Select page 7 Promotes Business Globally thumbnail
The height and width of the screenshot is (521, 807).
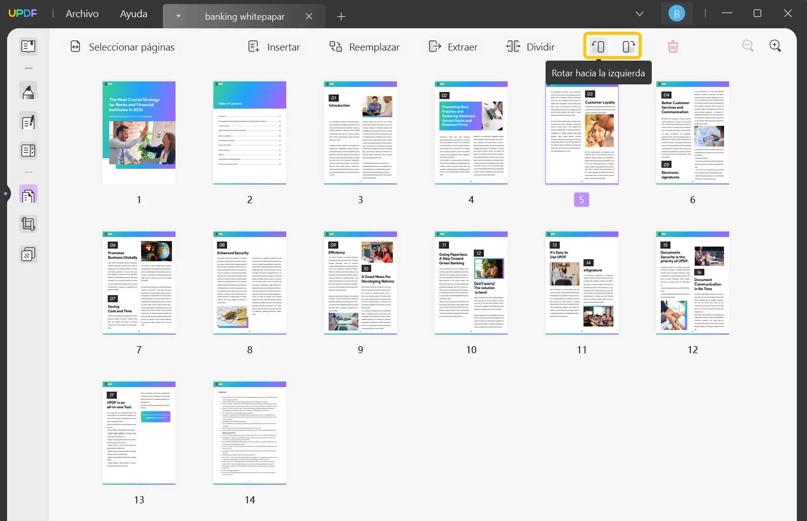click(x=139, y=282)
